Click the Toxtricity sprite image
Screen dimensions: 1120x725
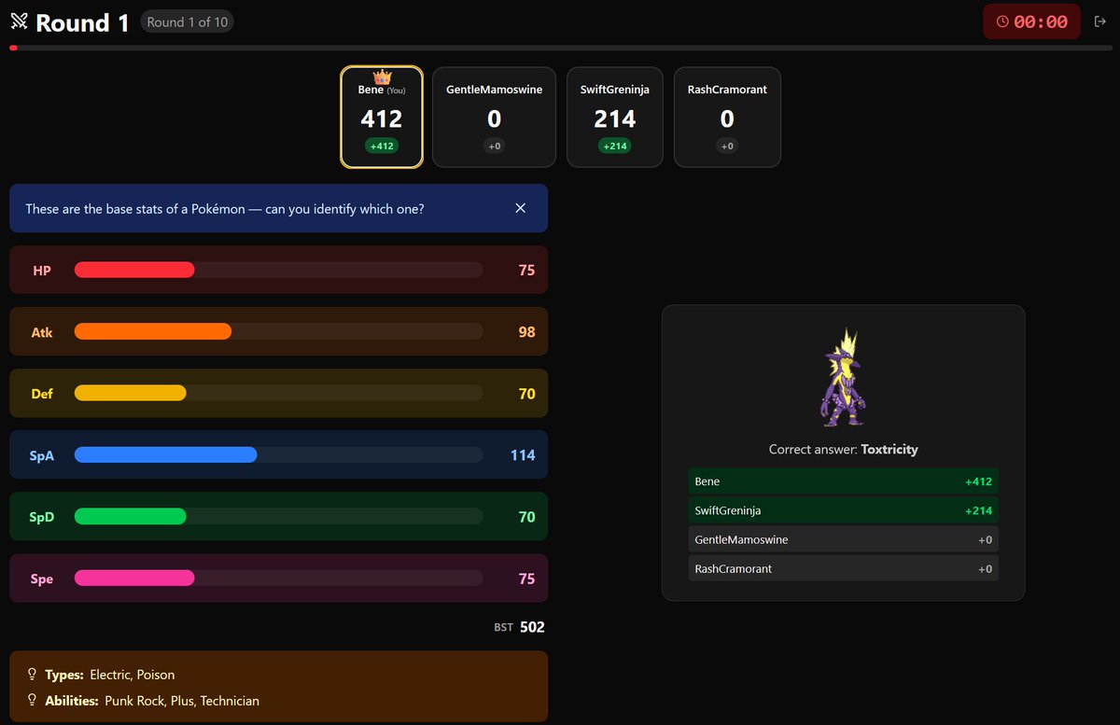pos(843,378)
